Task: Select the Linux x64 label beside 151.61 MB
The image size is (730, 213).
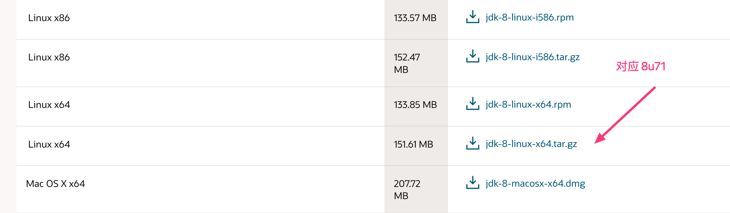Action: (49, 144)
